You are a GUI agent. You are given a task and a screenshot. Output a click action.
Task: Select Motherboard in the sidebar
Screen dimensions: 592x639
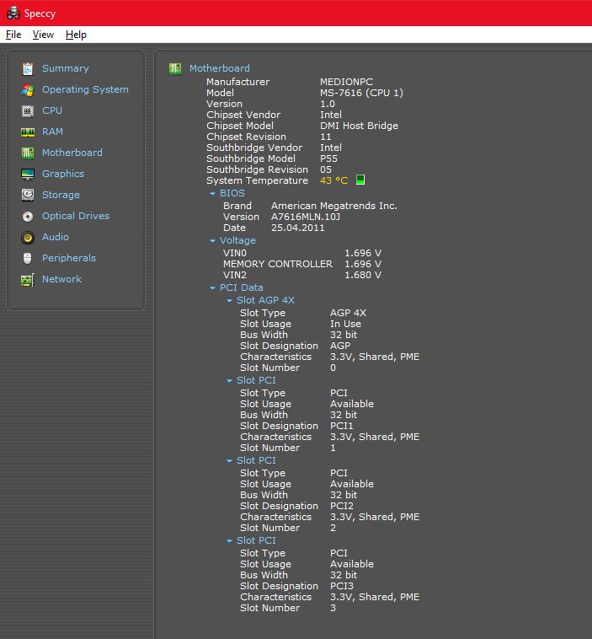[72, 153]
